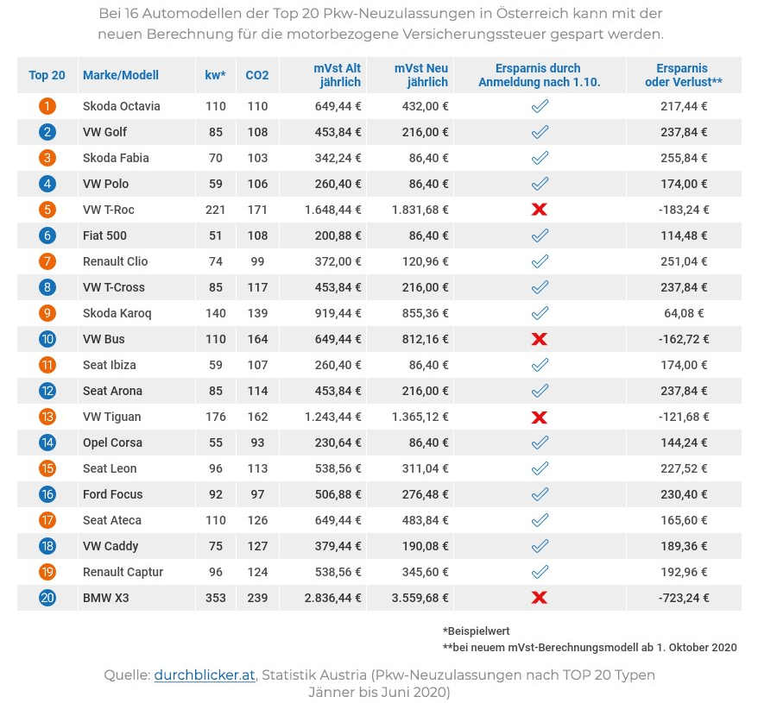Click the -723,24 € loss value
Viewport: 758px width, 703px height.
pyautogui.click(x=683, y=598)
